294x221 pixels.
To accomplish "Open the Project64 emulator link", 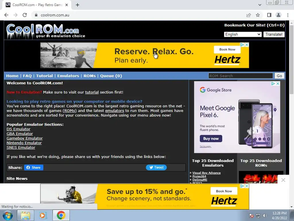I will click(199, 176).
